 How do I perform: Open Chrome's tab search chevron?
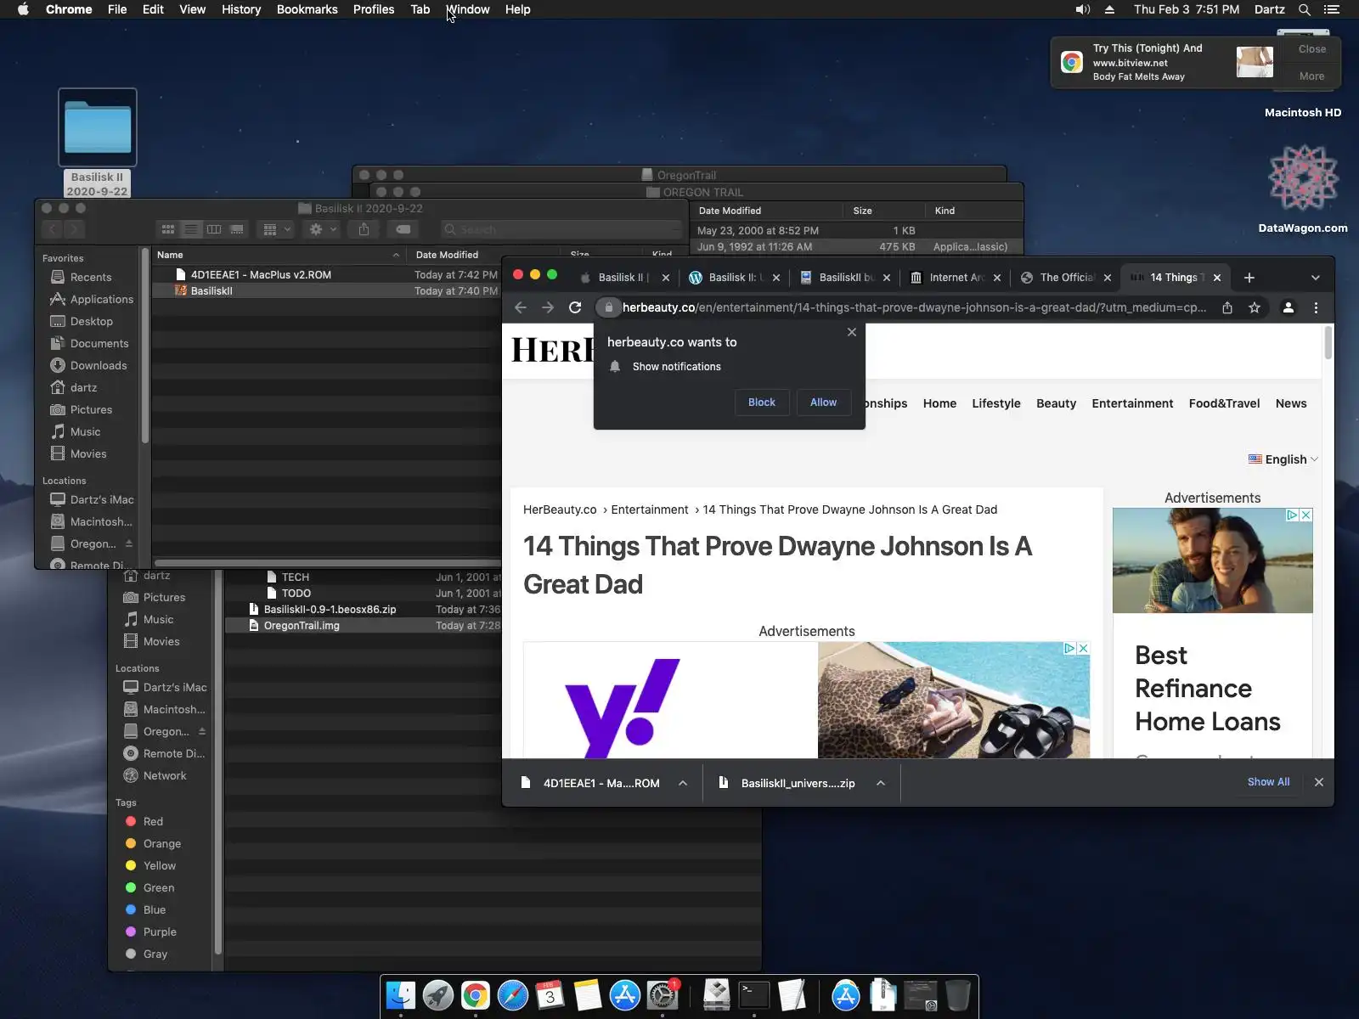point(1316,278)
